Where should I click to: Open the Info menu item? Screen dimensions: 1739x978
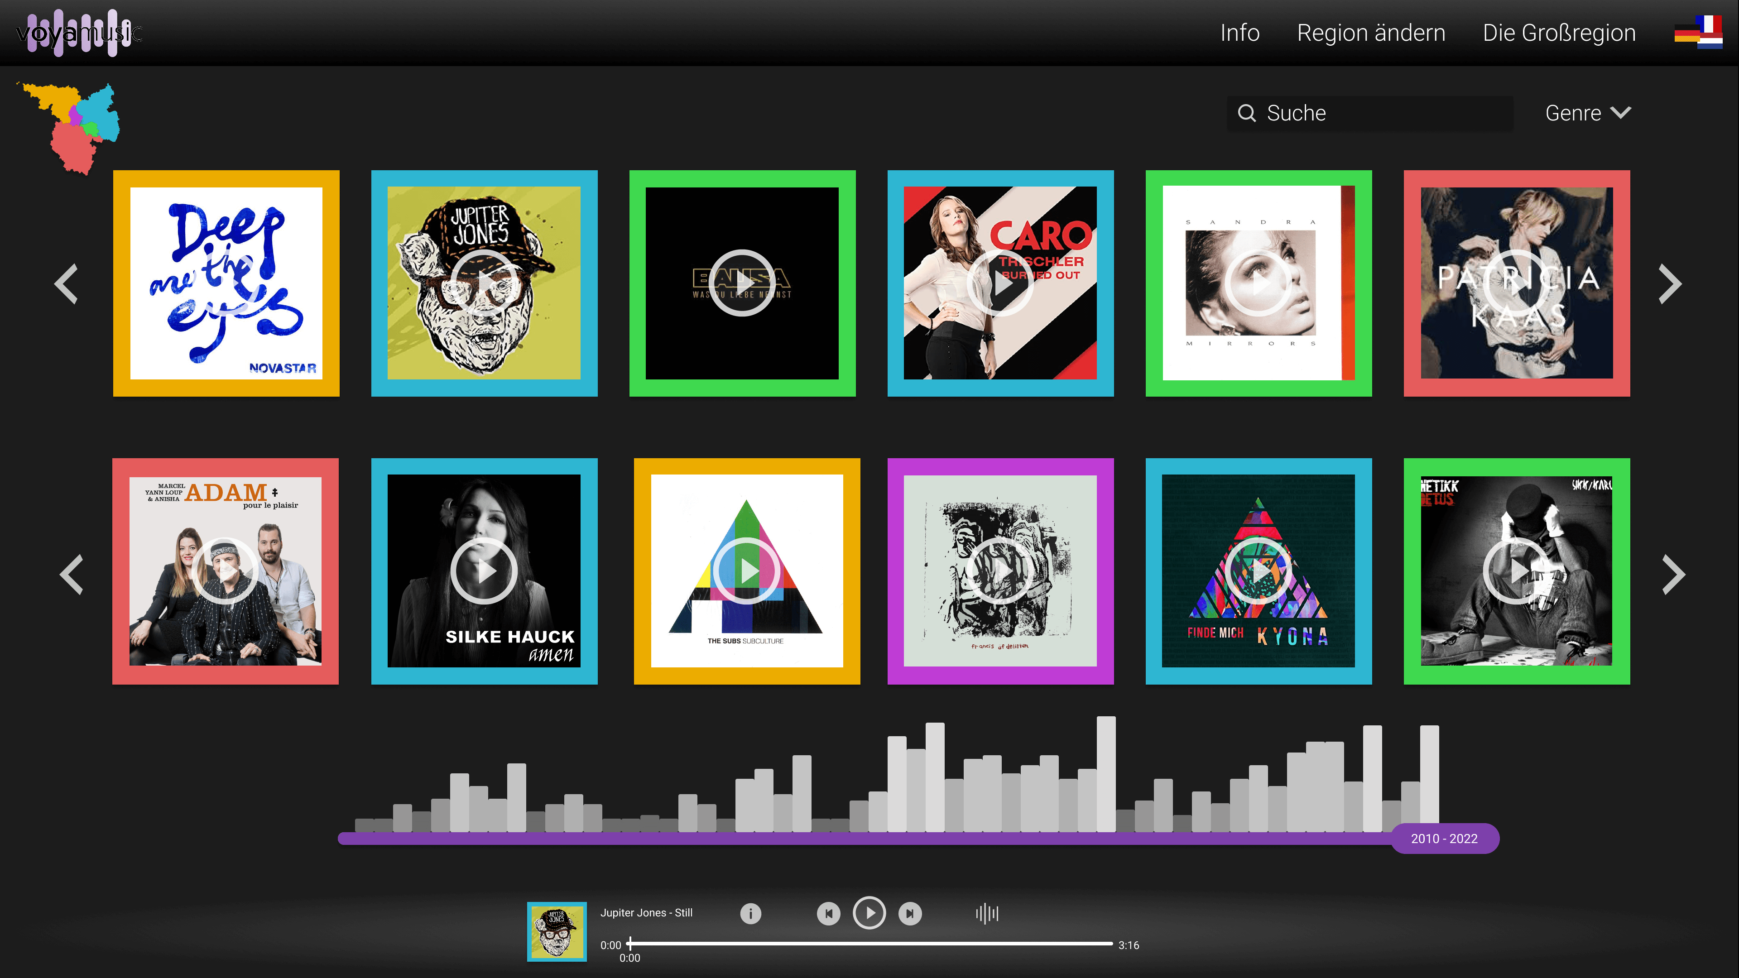(x=1239, y=33)
